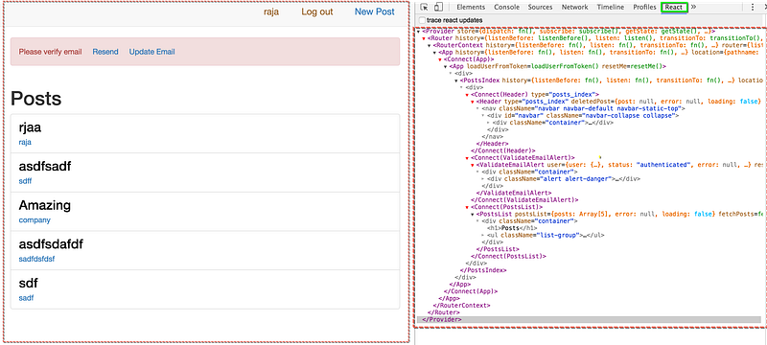Collapse the Connect(Header) node arrow

click(x=467, y=95)
